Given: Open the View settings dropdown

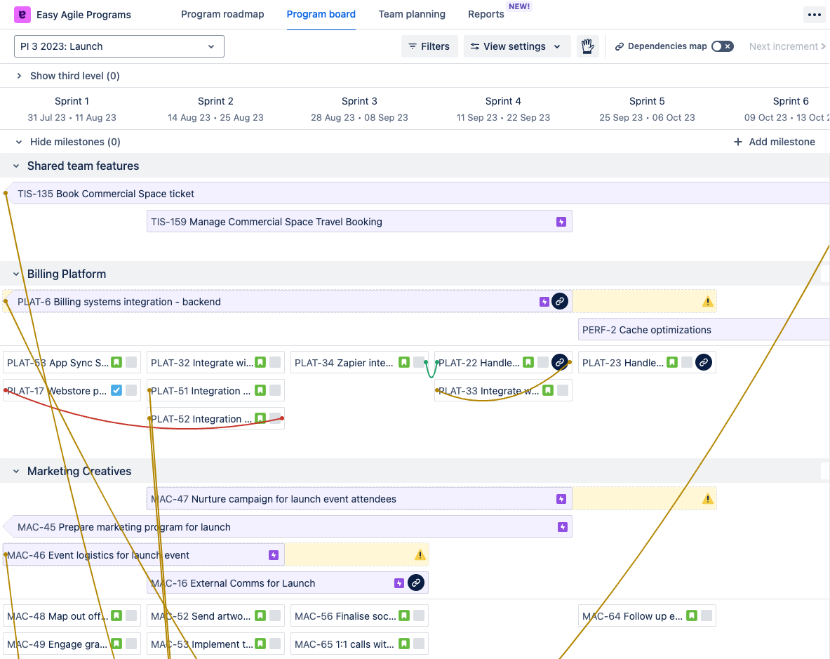Looking at the screenshot, I should coord(516,46).
